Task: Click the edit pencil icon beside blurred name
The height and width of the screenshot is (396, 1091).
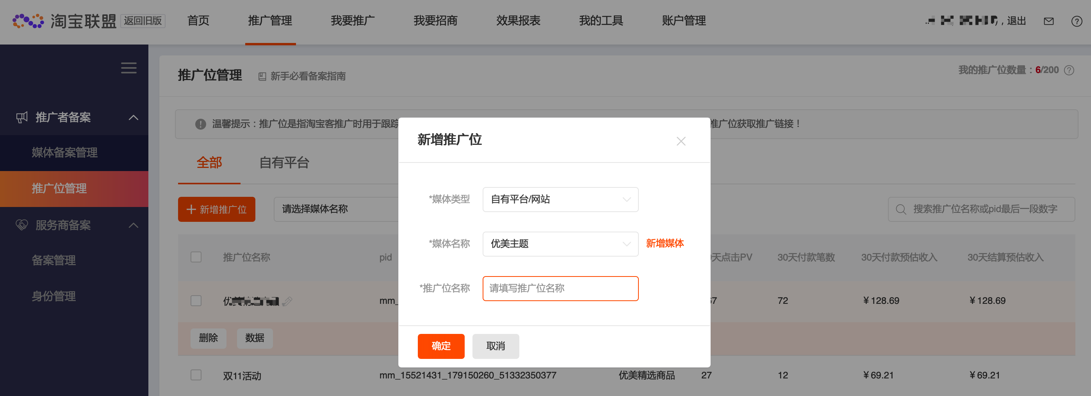Action: point(287,301)
